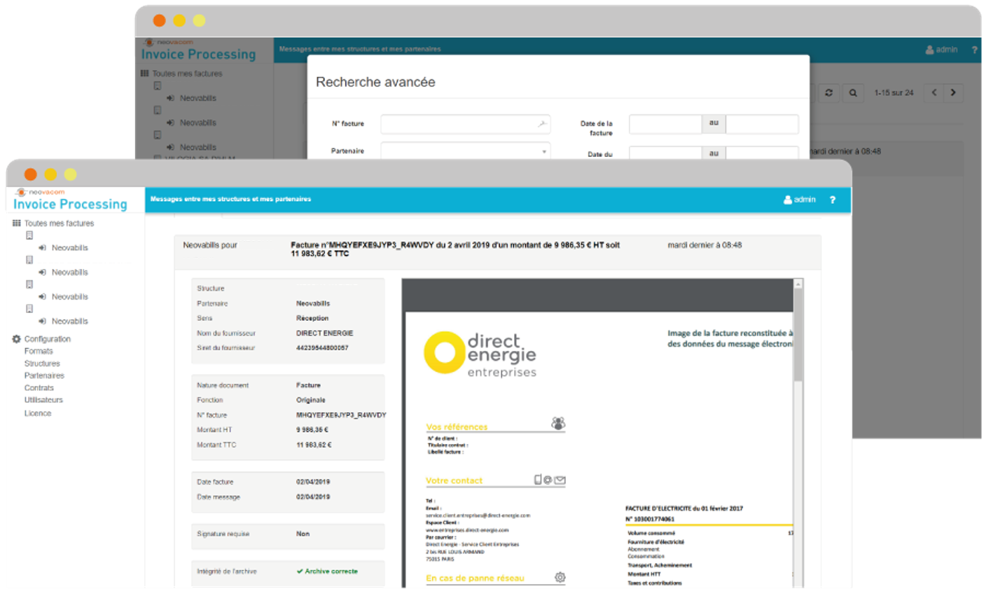Open Partenaires under Configuration
Viewport: 986px width, 603px height.
tap(44, 375)
